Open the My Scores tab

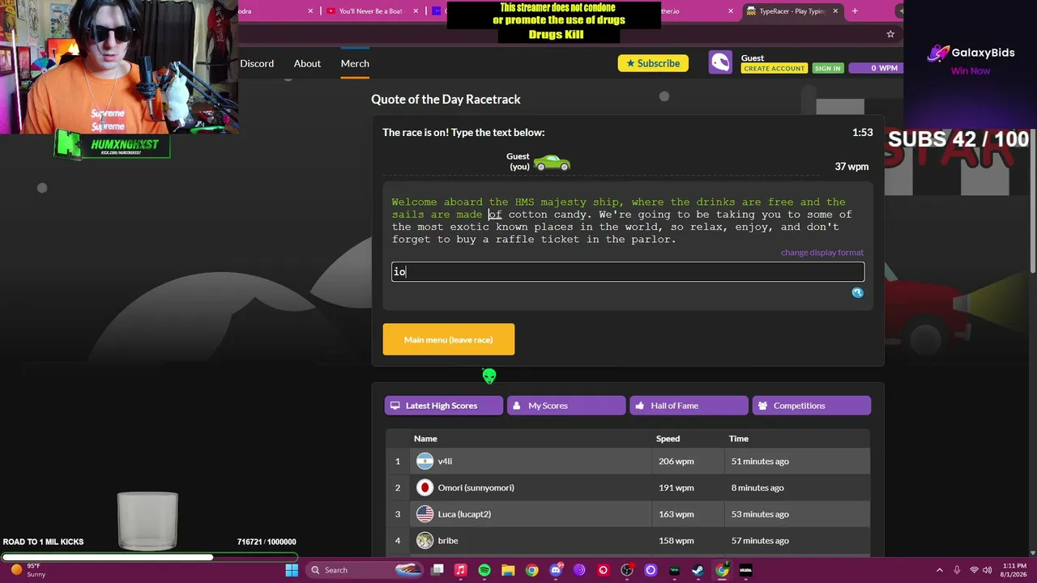(x=566, y=406)
